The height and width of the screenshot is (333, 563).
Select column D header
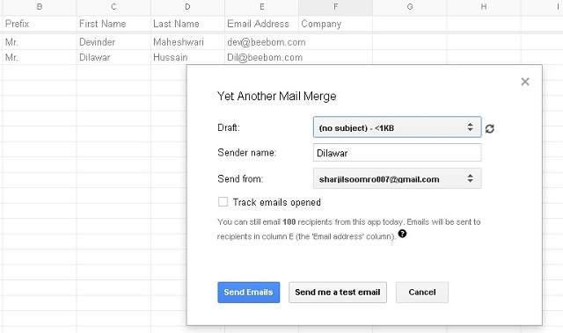187,7
